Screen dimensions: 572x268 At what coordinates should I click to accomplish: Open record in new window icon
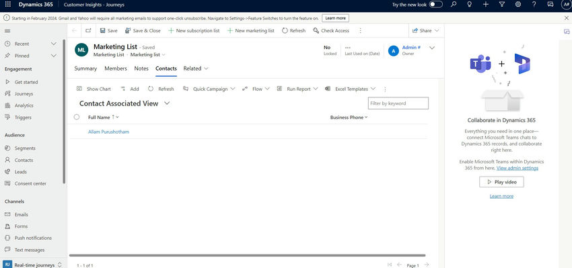tap(88, 31)
